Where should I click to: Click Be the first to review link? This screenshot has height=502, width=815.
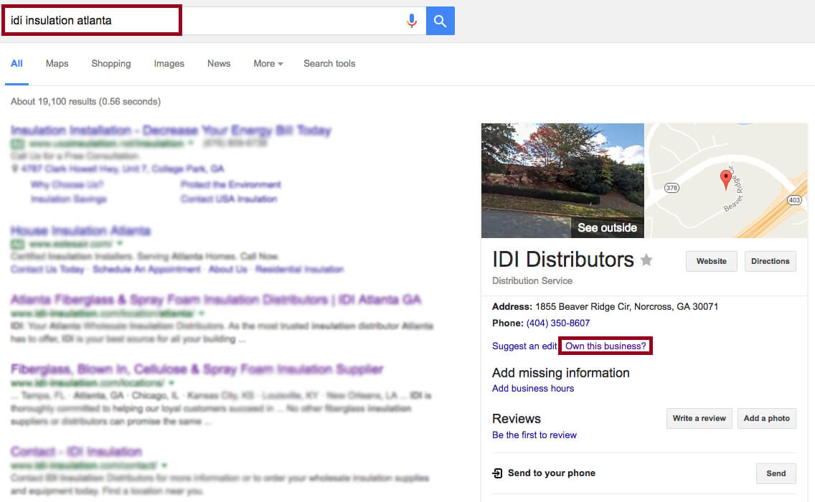click(534, 435)
